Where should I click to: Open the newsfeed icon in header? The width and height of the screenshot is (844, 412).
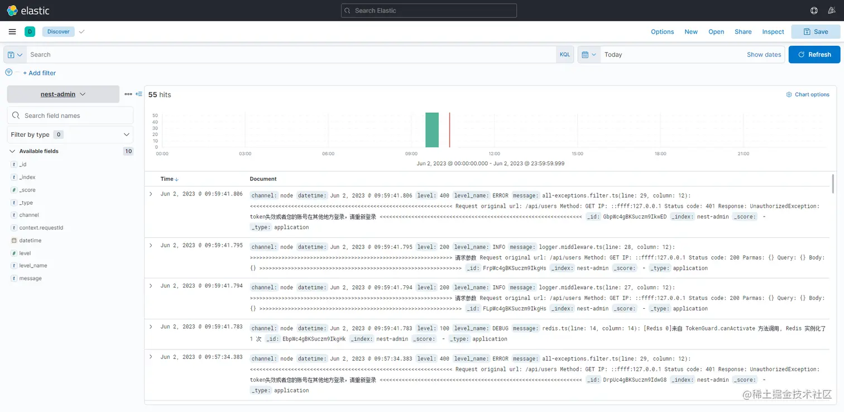point(831,11)
